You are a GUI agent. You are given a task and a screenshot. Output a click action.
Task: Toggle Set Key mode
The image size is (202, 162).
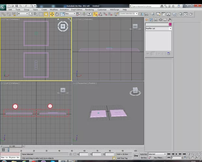pyautogui.click(x=144, y=157)
